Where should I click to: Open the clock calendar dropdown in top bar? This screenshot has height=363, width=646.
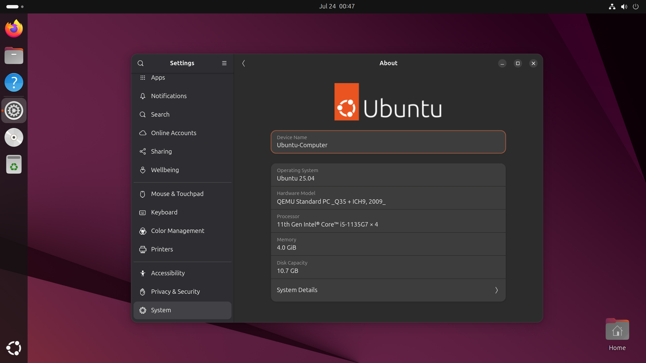(337, 6)
